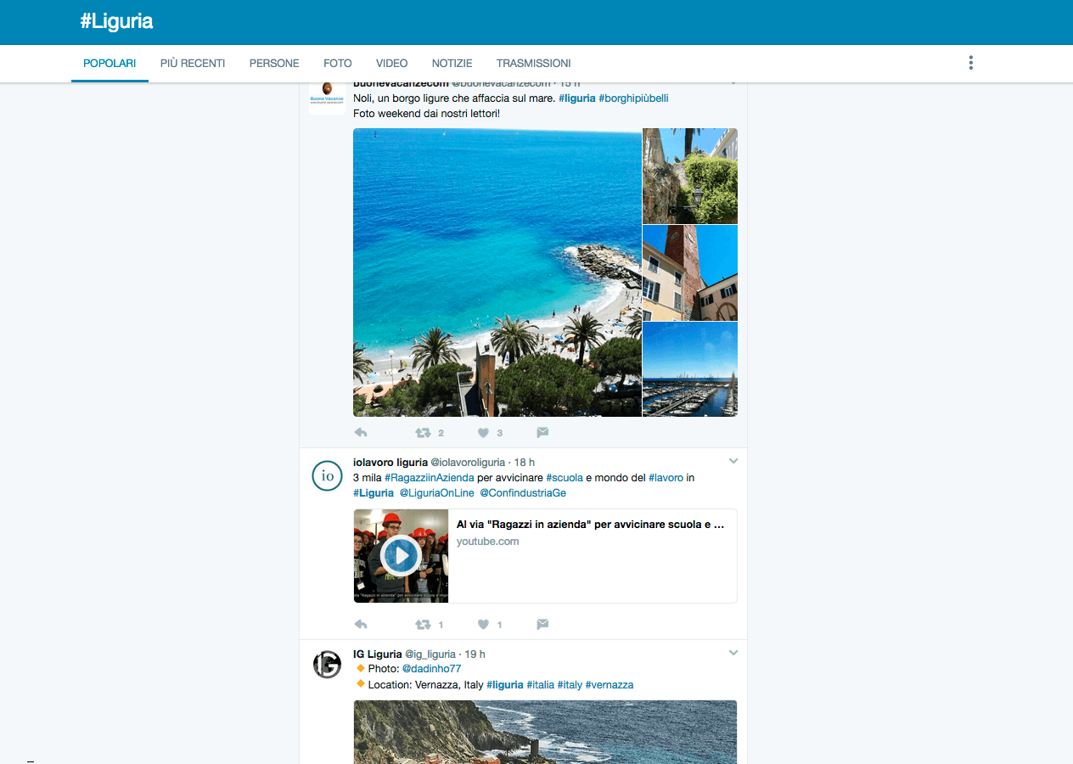Open the #lavoro hashtag
Screen dimensions: 1073x764
pos(666,478)
